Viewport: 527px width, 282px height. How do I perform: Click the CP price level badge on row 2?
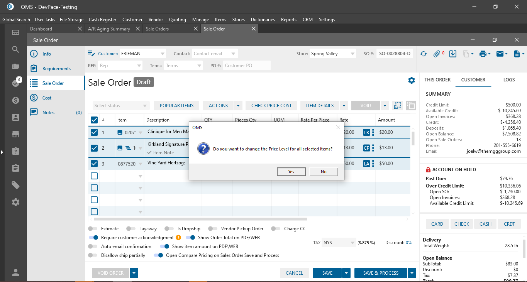point(366,148)
